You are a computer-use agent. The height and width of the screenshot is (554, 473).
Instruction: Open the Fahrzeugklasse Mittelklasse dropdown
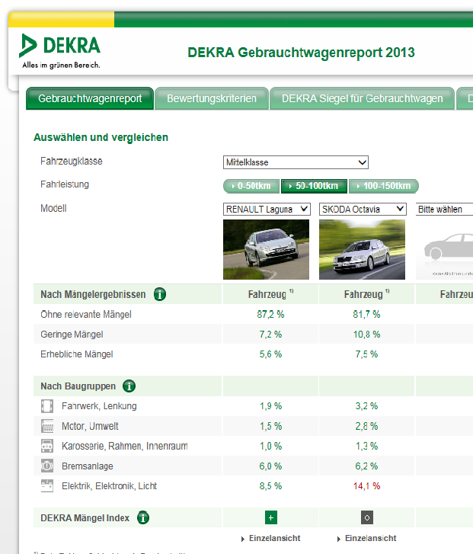(x=296, y=162)
